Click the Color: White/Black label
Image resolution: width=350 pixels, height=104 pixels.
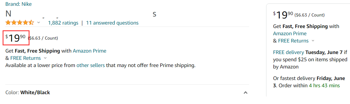(x=28, y=92)
